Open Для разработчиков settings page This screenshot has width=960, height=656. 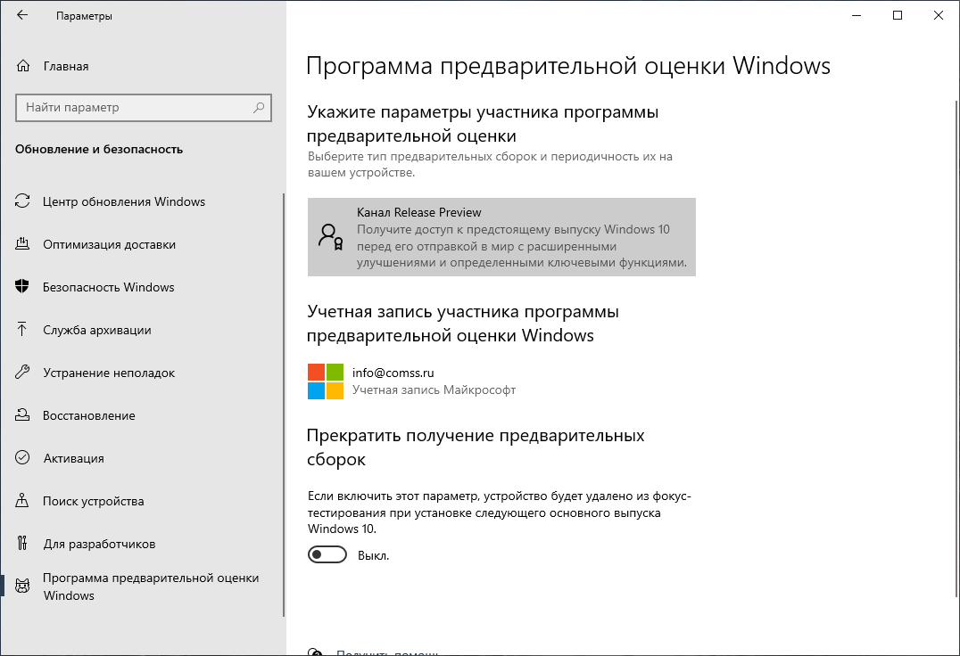tap(99, 544)
